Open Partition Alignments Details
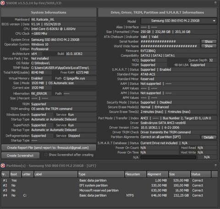Viewport: 220px width, 209px height. coord(209,137)
